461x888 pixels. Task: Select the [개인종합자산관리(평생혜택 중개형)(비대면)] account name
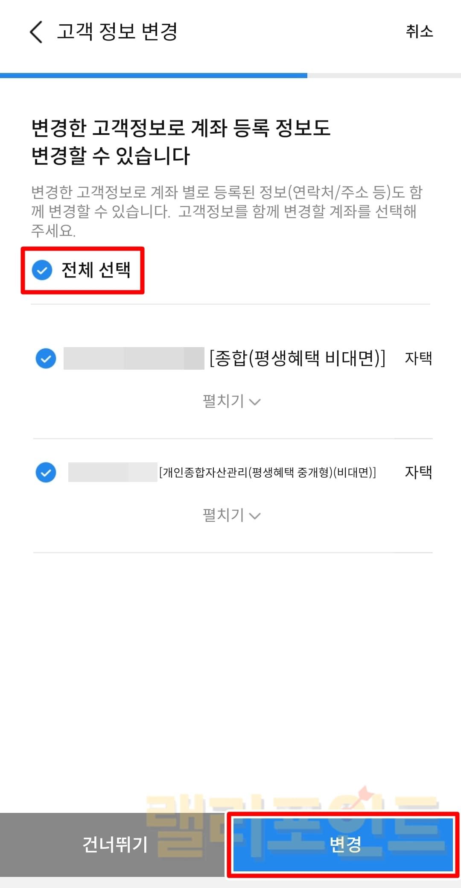point(268,472)
